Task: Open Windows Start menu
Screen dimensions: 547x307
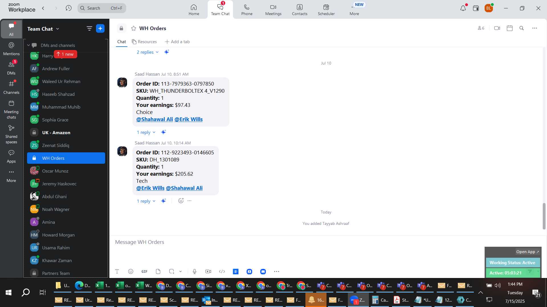Action: pyautogui.click(x=9, y=292)
